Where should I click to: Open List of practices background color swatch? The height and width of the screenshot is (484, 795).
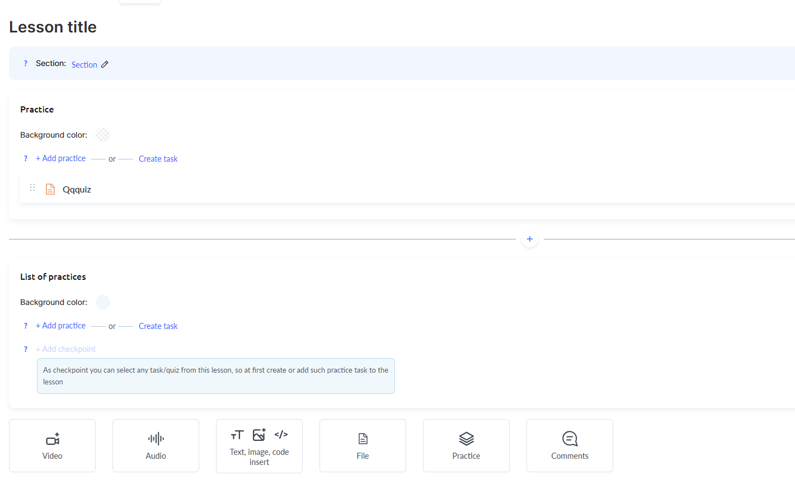(x=103, y=302)
